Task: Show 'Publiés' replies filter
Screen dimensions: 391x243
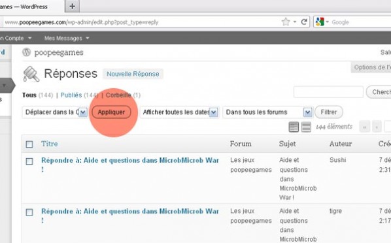Action: point(71,95)
